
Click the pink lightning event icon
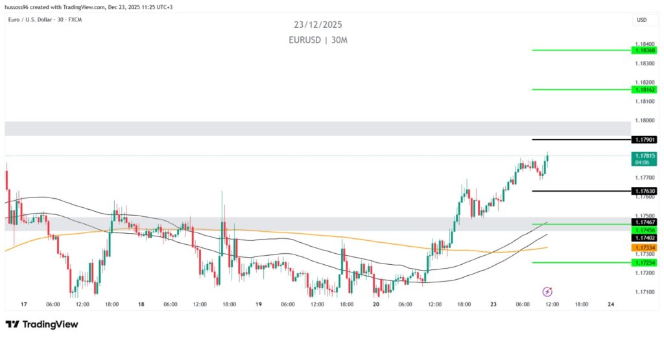click(547, 292)
